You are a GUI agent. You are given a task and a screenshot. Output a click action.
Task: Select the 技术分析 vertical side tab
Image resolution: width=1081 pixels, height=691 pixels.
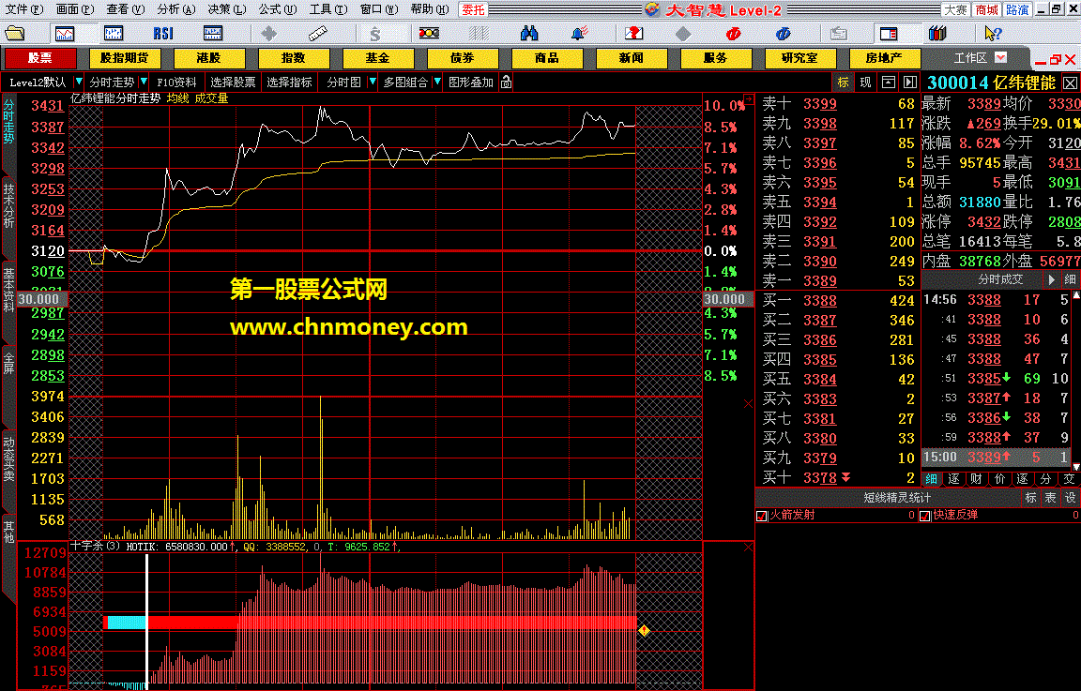(8, 204)
